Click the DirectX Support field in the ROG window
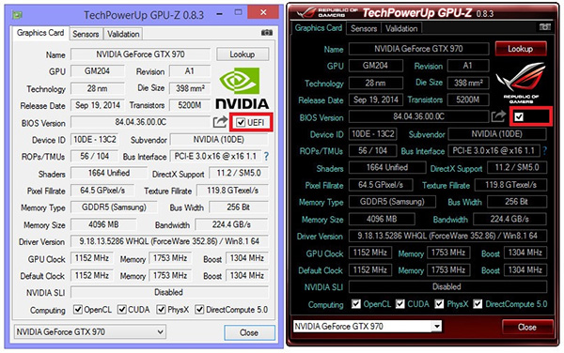Image resolution: width=564 pixels, height=353 pixels. point(517,167)
